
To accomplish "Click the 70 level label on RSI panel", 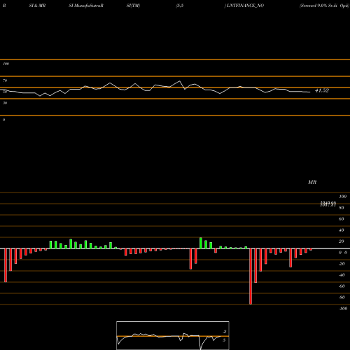I will (x=5, y=80).
